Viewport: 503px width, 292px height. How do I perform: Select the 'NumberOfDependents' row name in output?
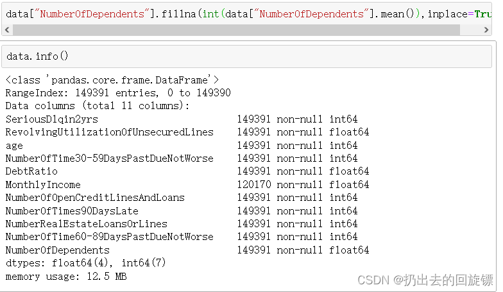pyautogui.click(x=58, y=250)
